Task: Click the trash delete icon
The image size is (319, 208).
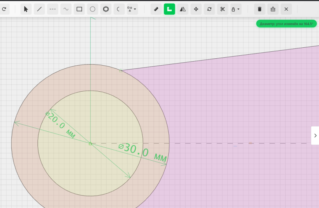Action: tap(260, 9)
